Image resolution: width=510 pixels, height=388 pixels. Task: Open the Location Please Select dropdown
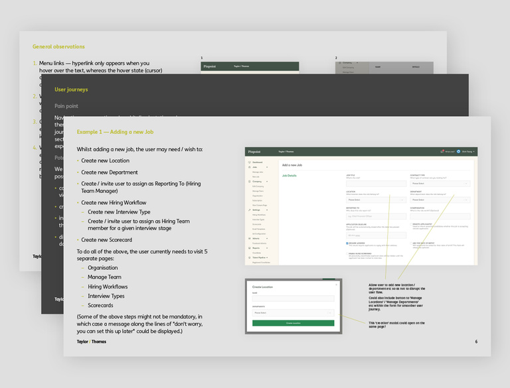point(376,200)
